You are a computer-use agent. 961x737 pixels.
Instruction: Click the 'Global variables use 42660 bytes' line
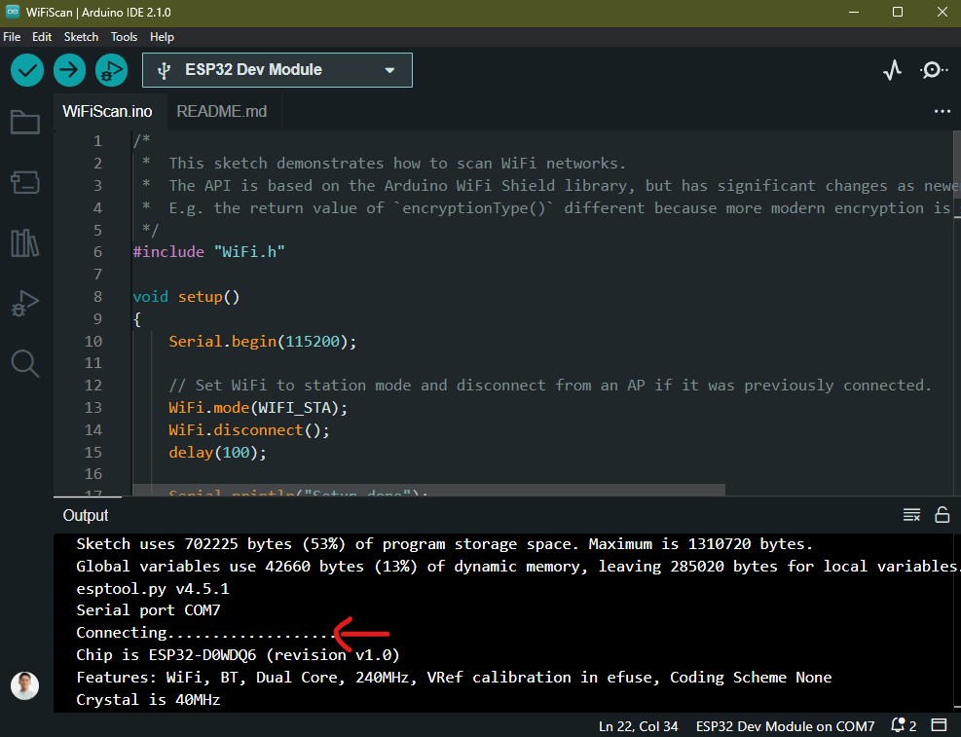[x=517, y=566]
